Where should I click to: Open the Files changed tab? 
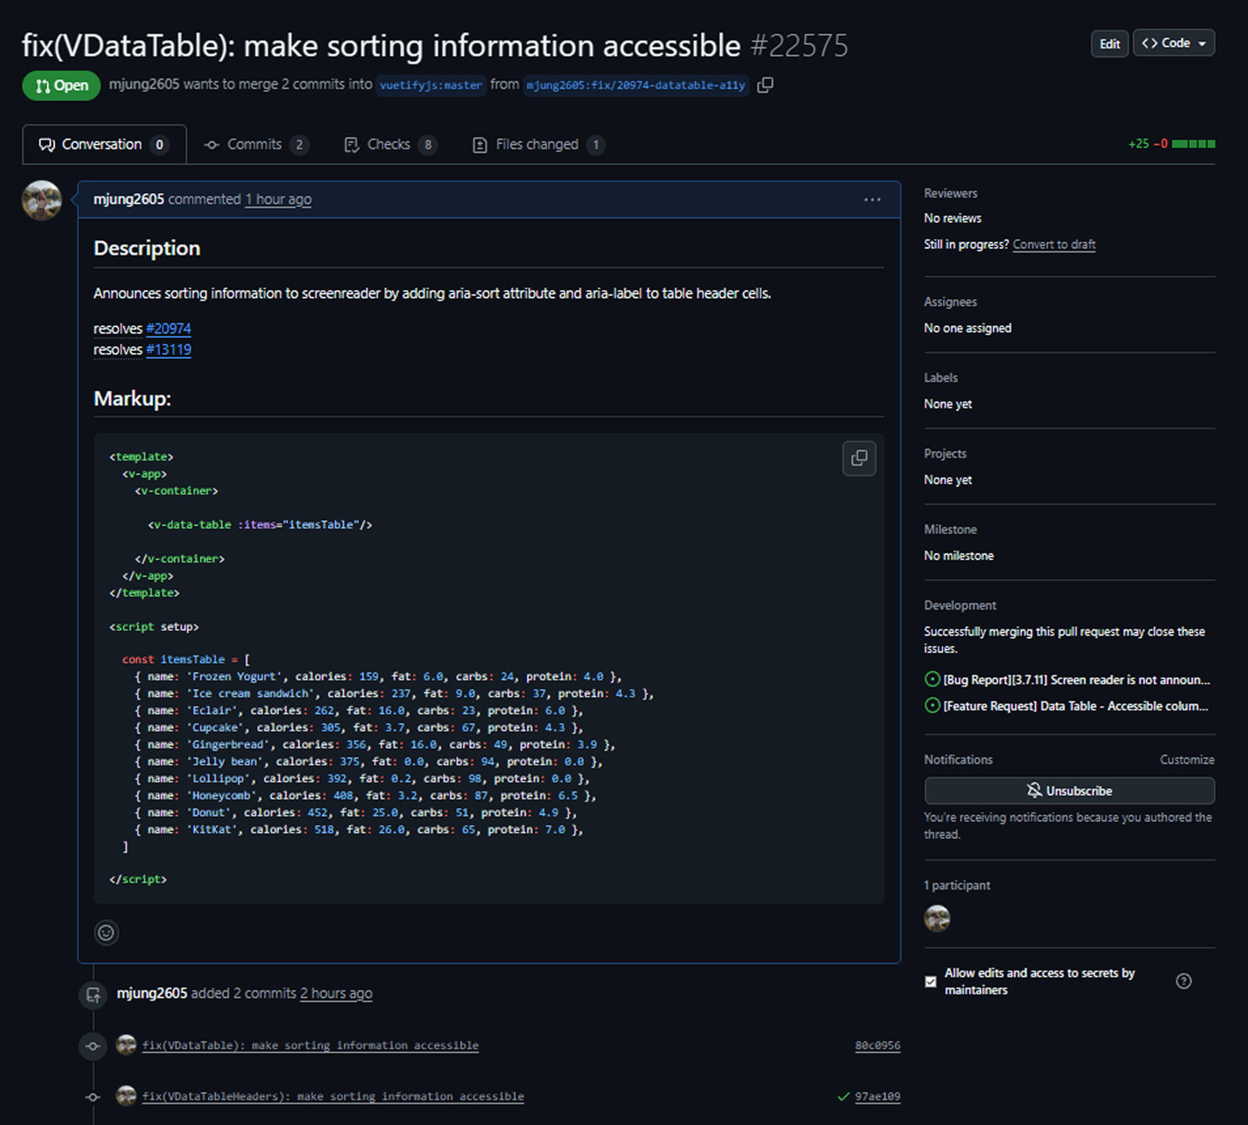click(x=538, y=145)
